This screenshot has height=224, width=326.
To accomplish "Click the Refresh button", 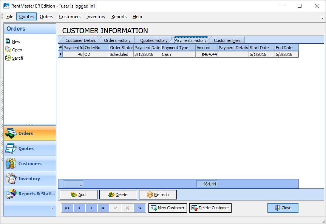I will (x=158, y=195).
